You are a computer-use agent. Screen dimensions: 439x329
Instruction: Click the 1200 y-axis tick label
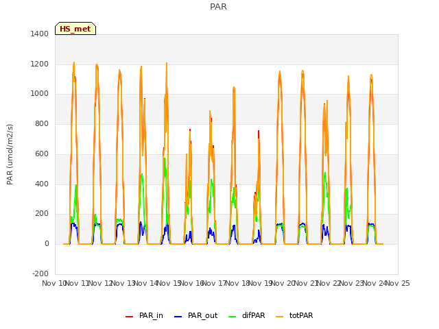40,64
